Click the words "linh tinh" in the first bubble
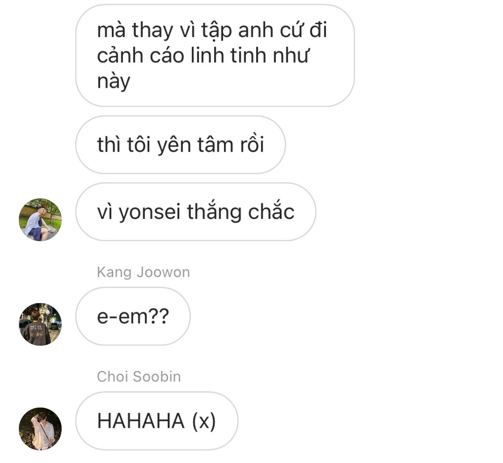Viewport: 503px width, 463px height. 229,55
